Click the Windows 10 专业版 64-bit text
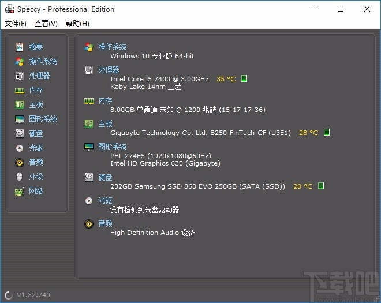Screen dimensions: 381x303 152,56
